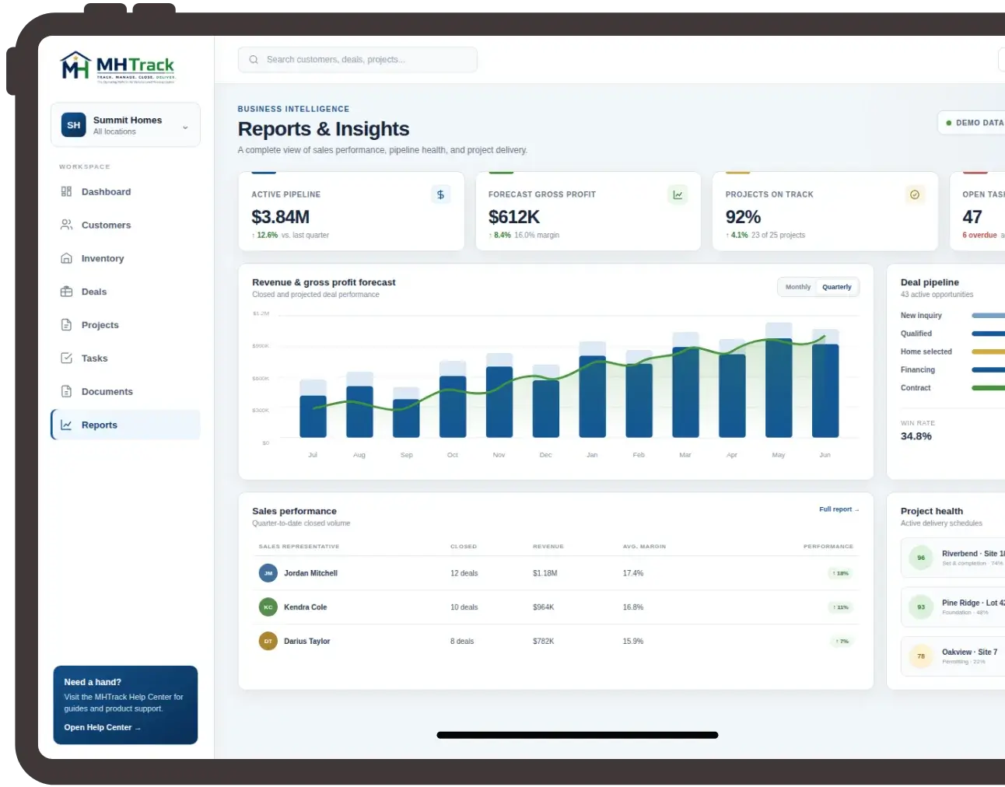The height and width of the screenshot is (787, 1005).
Task: Select Reports in sidebar
Action: [125, 425]
